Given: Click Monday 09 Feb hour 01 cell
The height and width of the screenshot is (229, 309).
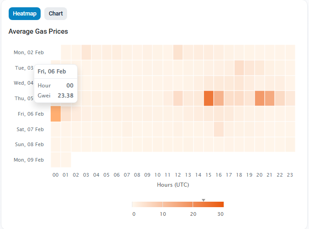Looking at the screenshot, I should click(66, 160).
